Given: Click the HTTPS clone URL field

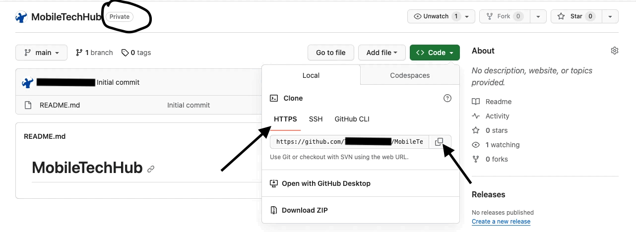Looking at the screenshot, I should coord(349,142).
